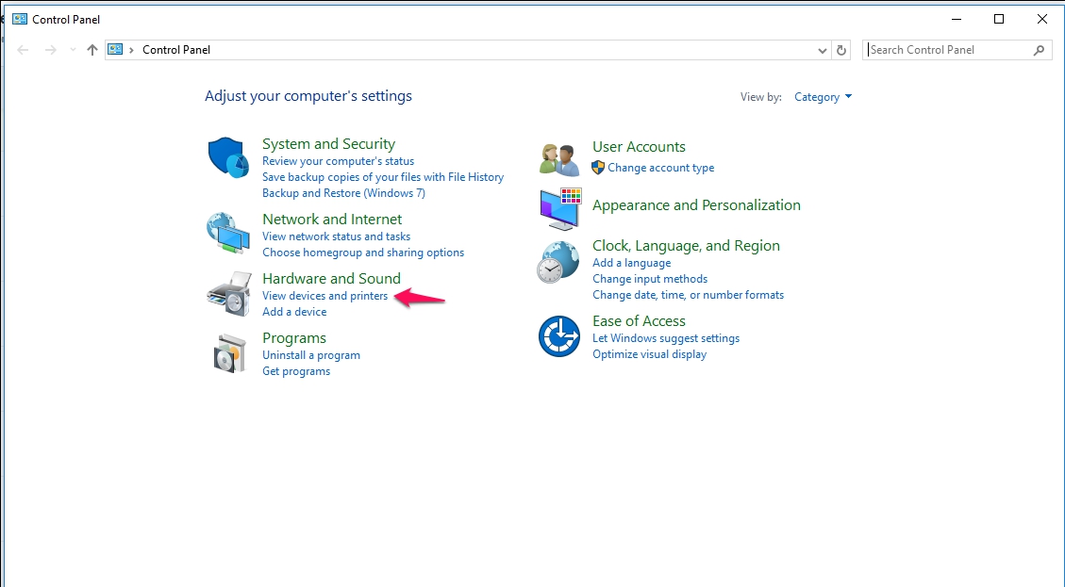
Task: Open Appearance and Personalization category
Action: point(696,205)
